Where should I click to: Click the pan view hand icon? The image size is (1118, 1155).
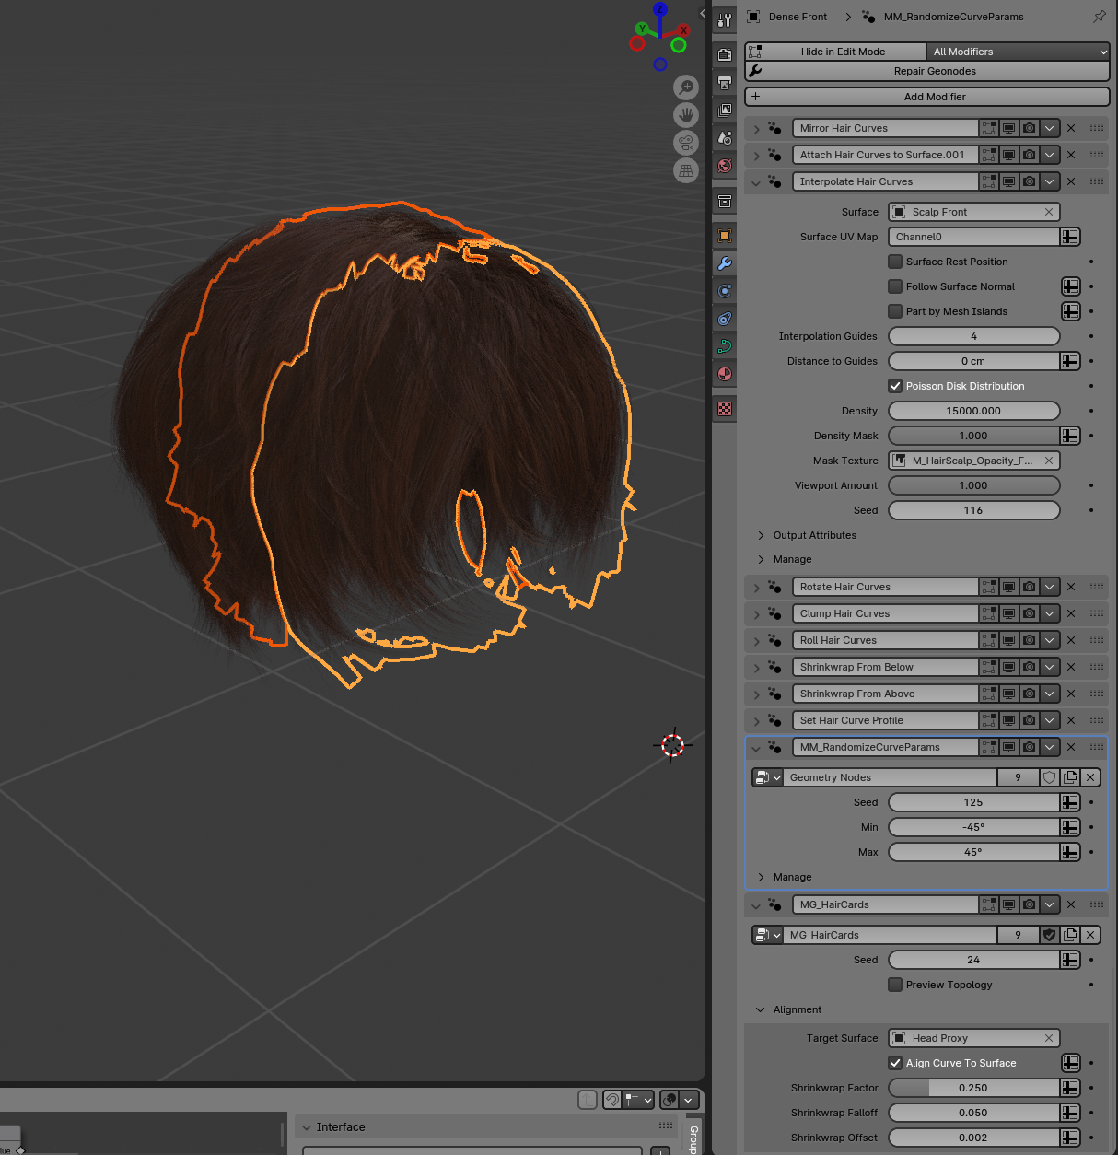[686, 115]
